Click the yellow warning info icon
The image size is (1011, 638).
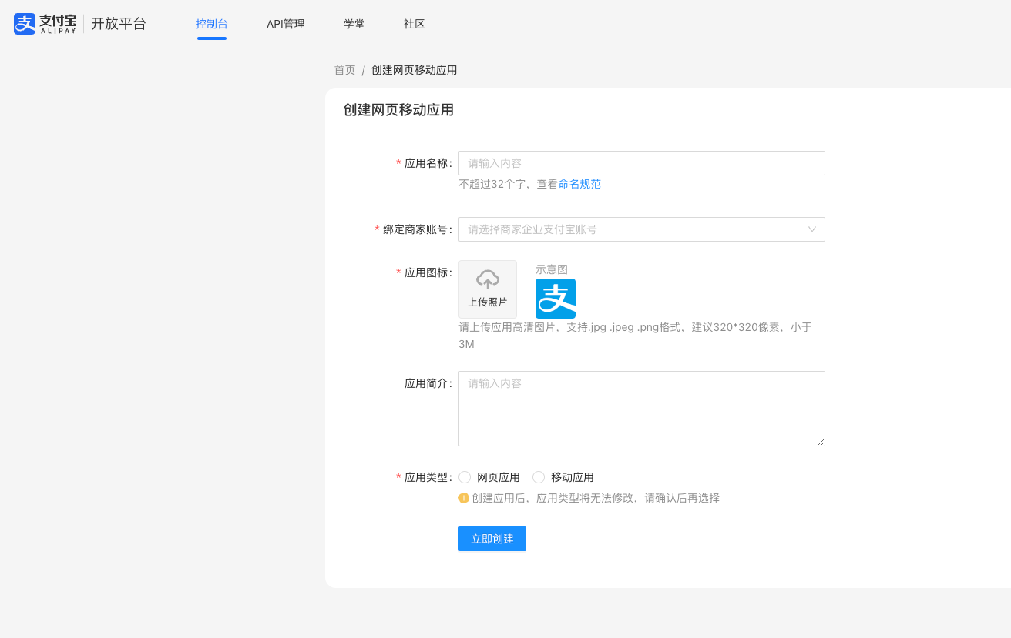click(x=464, y=498)
